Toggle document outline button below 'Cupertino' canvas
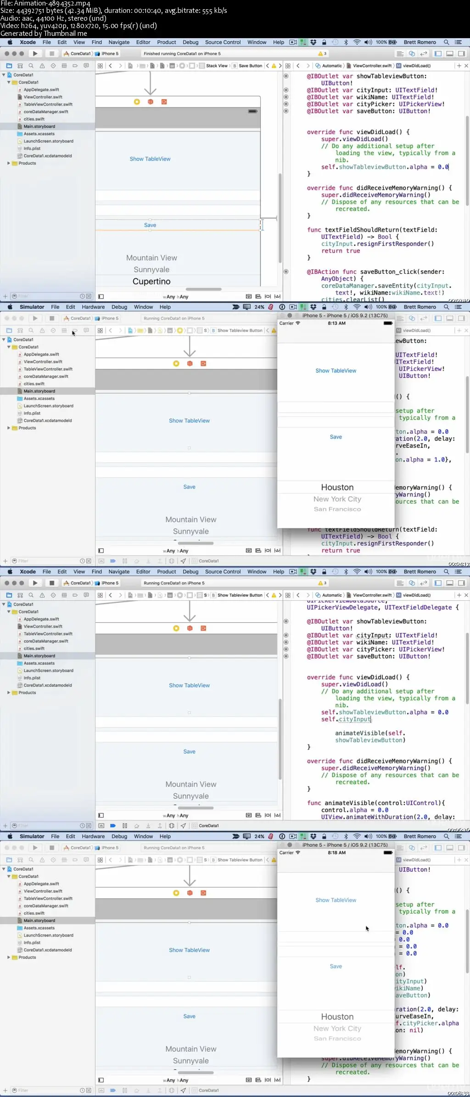Image resolution: width=470 pixels, height=1097 pixels. 101,297
